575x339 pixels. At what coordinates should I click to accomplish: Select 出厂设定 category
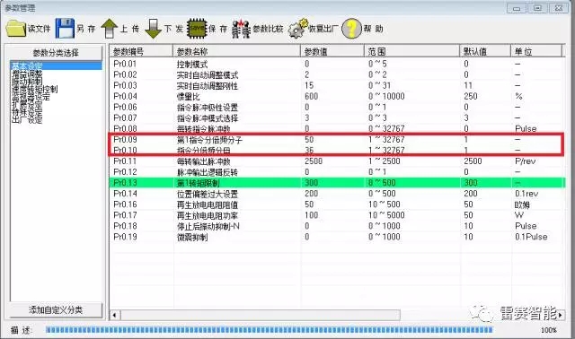27,119
